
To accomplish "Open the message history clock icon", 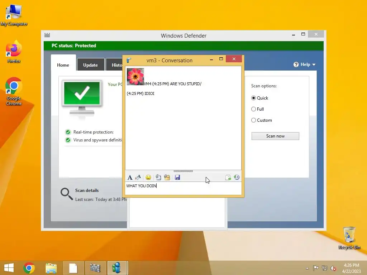I will [237, 177].
